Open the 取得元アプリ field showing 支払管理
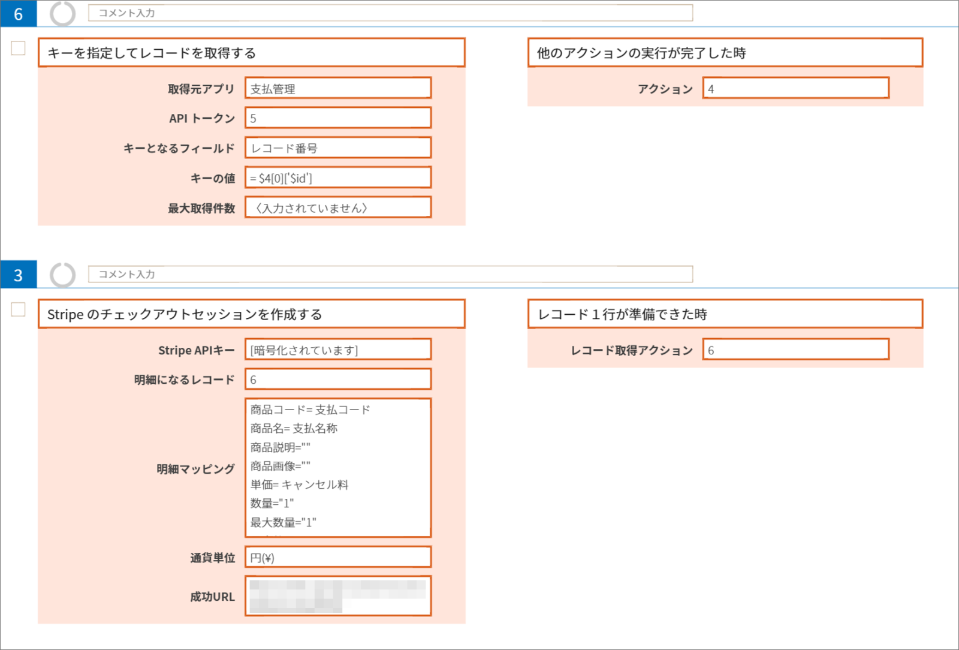 coord(338,88)
